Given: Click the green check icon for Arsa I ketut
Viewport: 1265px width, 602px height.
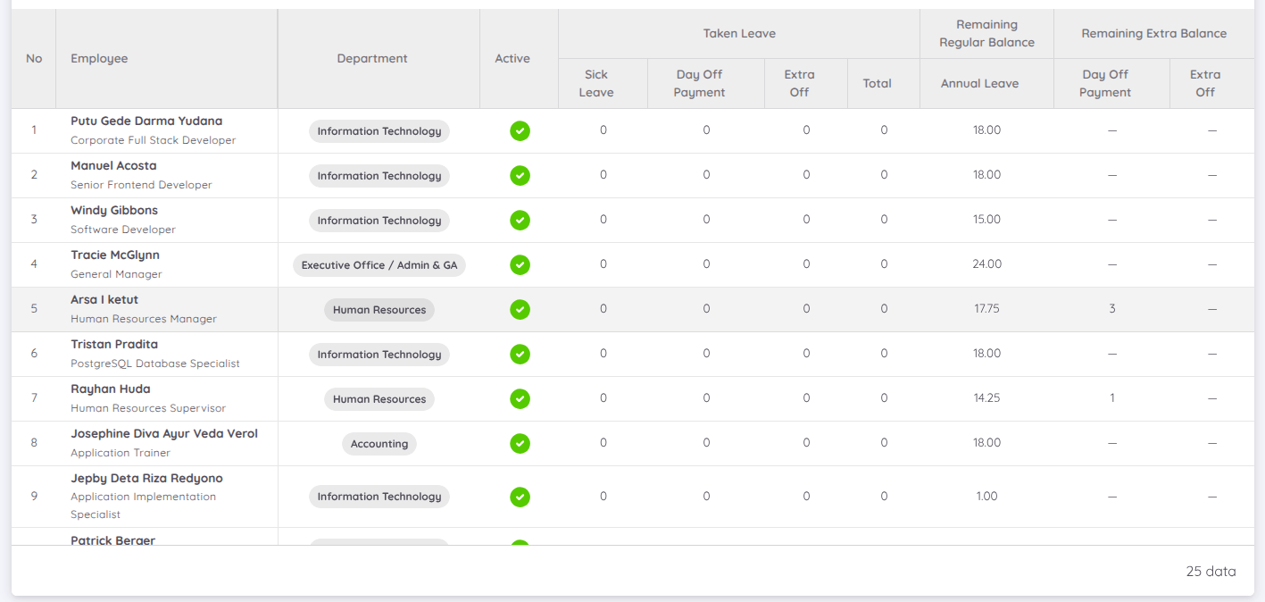Looking at the screenshot, I should [520, 309].
